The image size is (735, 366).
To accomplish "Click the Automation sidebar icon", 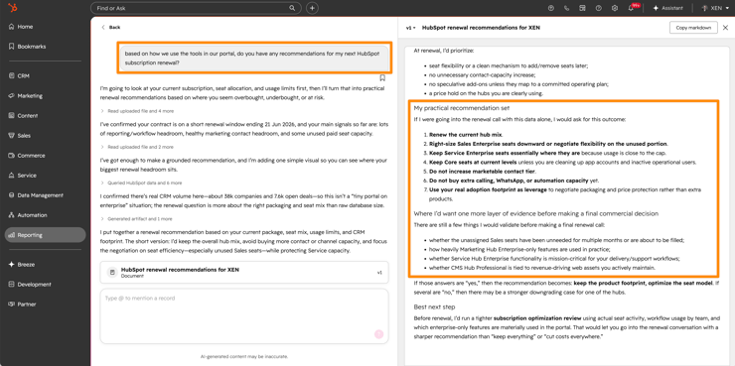I will tap(11, 215).
